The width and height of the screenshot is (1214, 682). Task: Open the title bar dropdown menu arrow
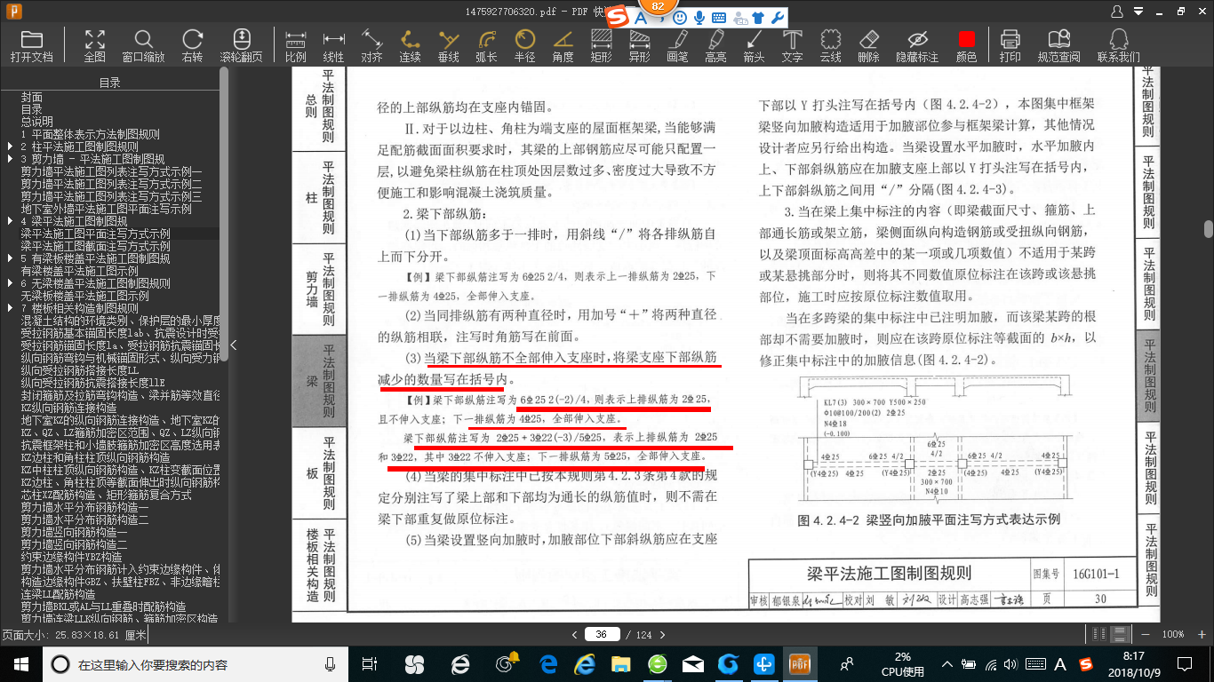(x=1138, y=12)
